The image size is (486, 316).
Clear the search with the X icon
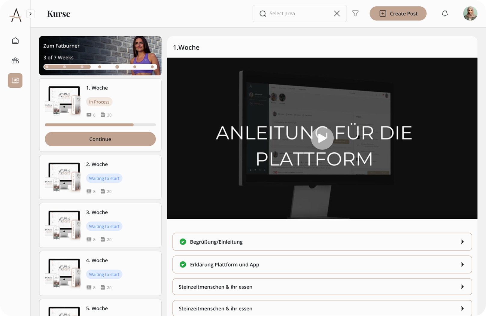pos(337,14)
